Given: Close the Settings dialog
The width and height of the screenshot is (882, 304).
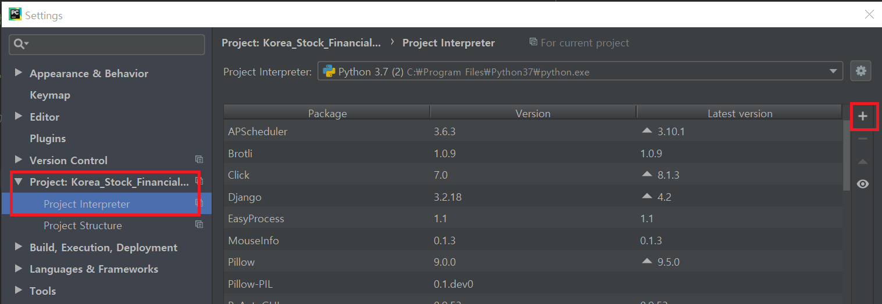Looking at the screenshot, I should point(869,15).
